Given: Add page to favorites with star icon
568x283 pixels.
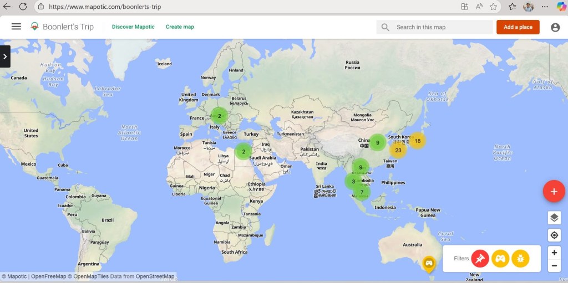Looking at the screenshot, I should tap(493, 7).
